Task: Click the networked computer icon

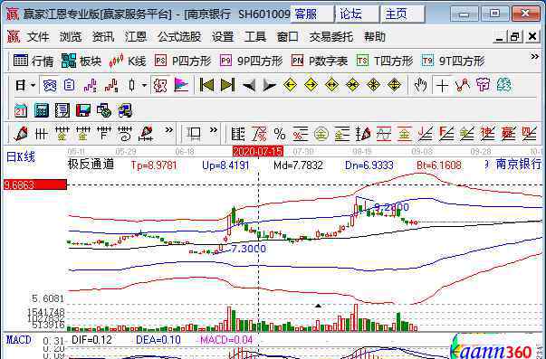Action: click(125, 110)
